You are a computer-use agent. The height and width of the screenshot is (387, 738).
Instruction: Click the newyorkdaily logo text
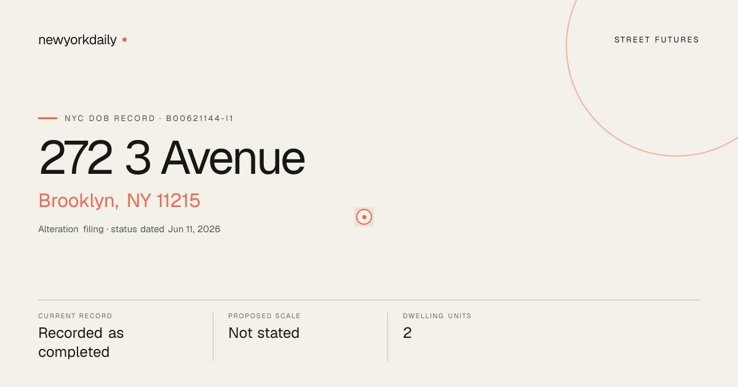(77, 40)
